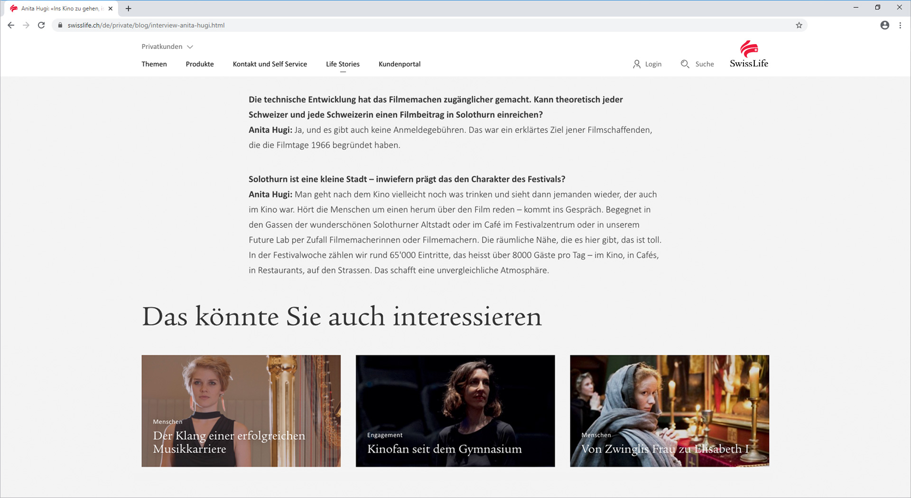Image resolution: width=911 pixels, height=498 pixels.
Task: Open the Von Zwinglis Frau article card
Action: click(x=669, y=411)
